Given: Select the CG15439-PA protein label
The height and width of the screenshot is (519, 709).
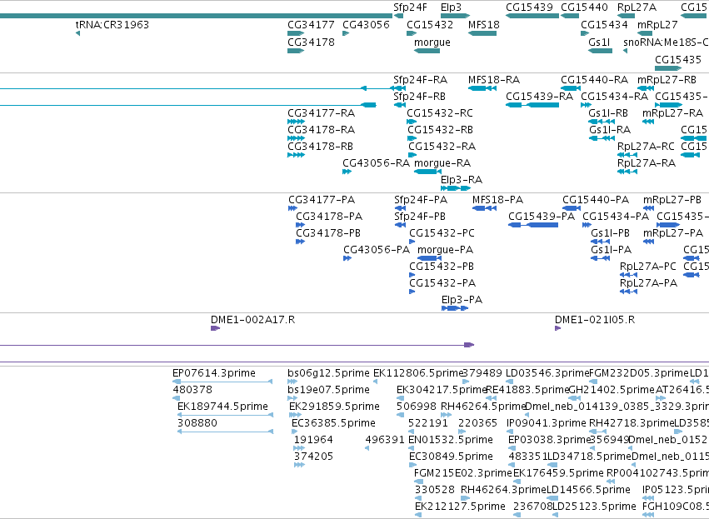Looking at the screenshot, I should point(542,217).
